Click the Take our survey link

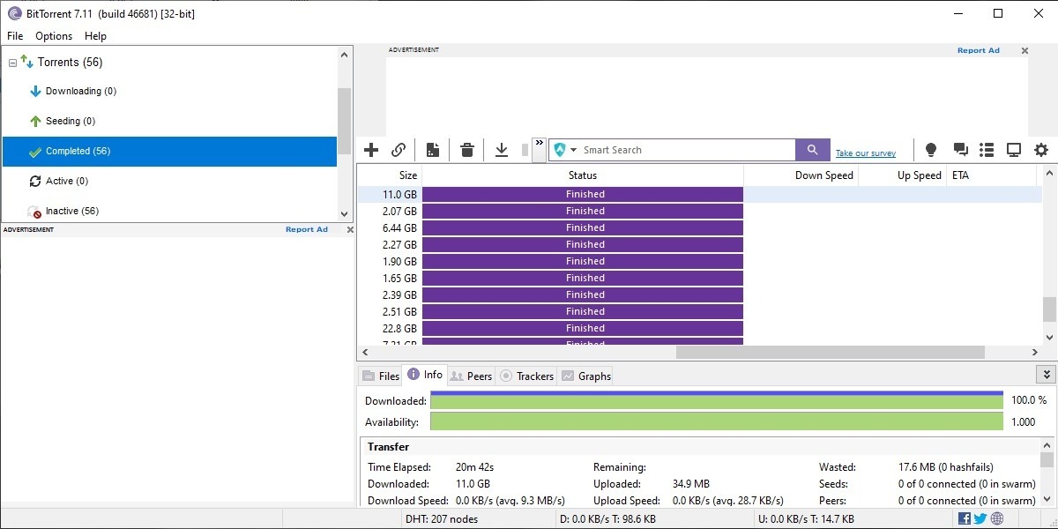(x=866, y=153)
